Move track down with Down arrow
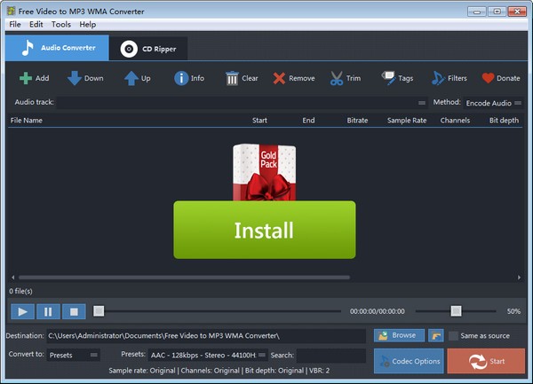 (x=75, y=78)
